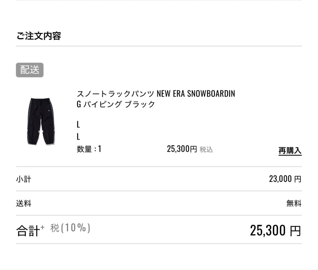Click the quantity 数量:1 text
The height and width of the screenshot is (270, 318).
point(88,149)
